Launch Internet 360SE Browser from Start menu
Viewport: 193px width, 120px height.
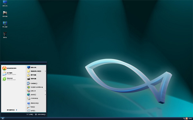coord(9,79)
